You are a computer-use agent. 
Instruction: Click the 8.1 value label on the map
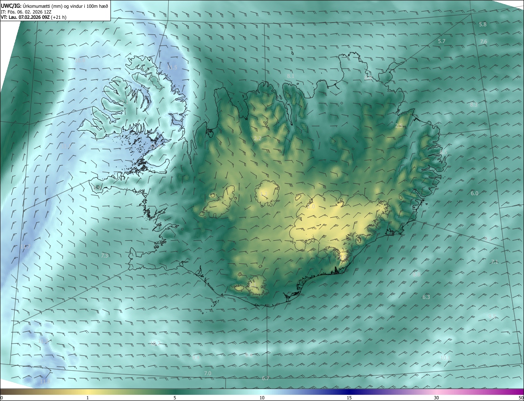tap(291, 76)
